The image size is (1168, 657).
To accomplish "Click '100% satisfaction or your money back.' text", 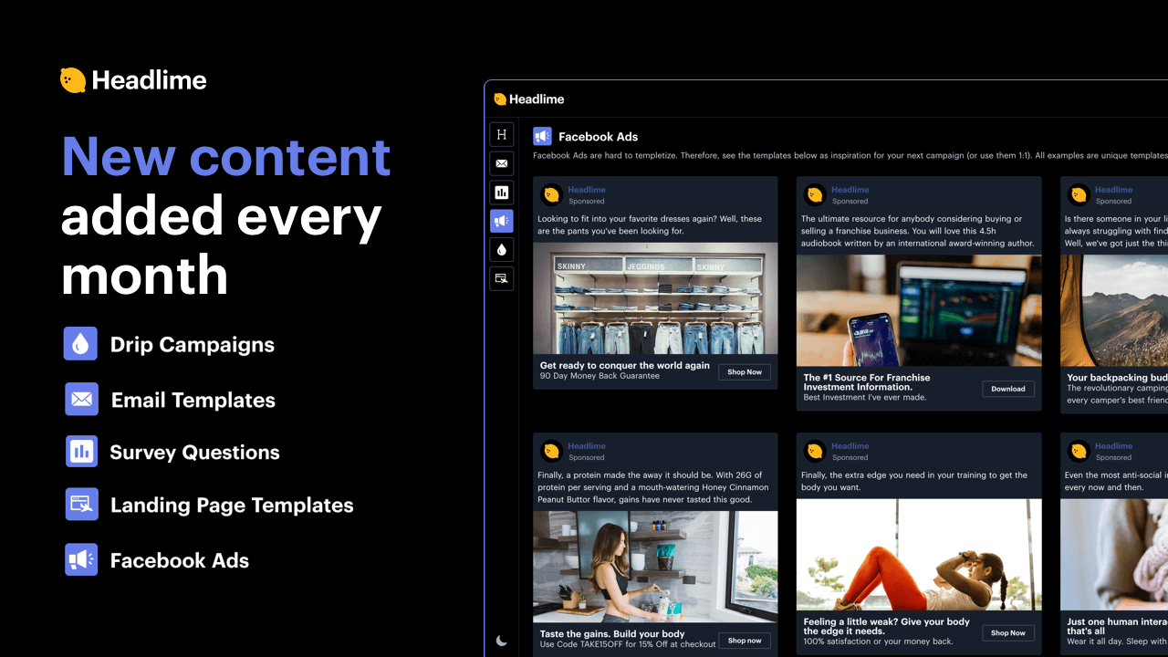I will point(878,641).
